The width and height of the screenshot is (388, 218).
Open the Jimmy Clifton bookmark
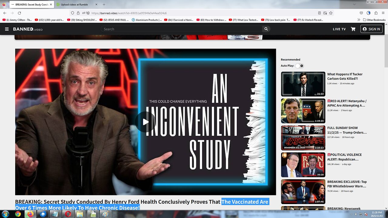pyautogui.click(x=17, y=20)
